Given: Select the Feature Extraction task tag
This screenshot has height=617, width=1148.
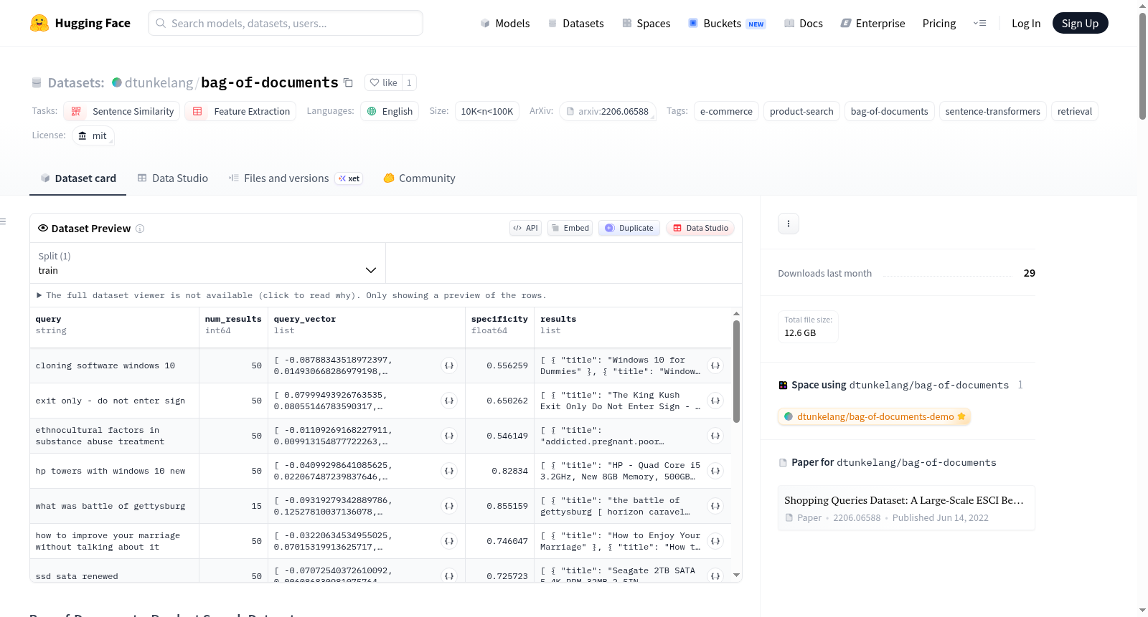Looking at the screenshot, I should click(240, 111).
